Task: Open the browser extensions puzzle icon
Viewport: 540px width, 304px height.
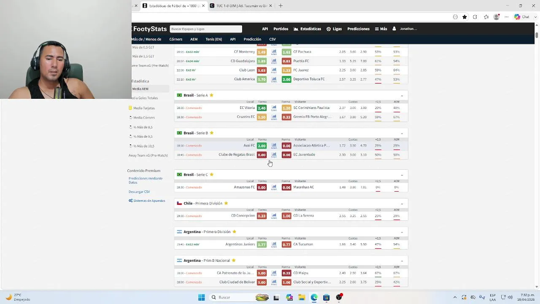Action: (x=475, y=17)
